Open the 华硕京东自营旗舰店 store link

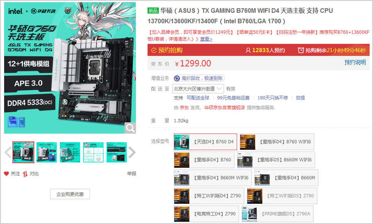click(225, 107)
